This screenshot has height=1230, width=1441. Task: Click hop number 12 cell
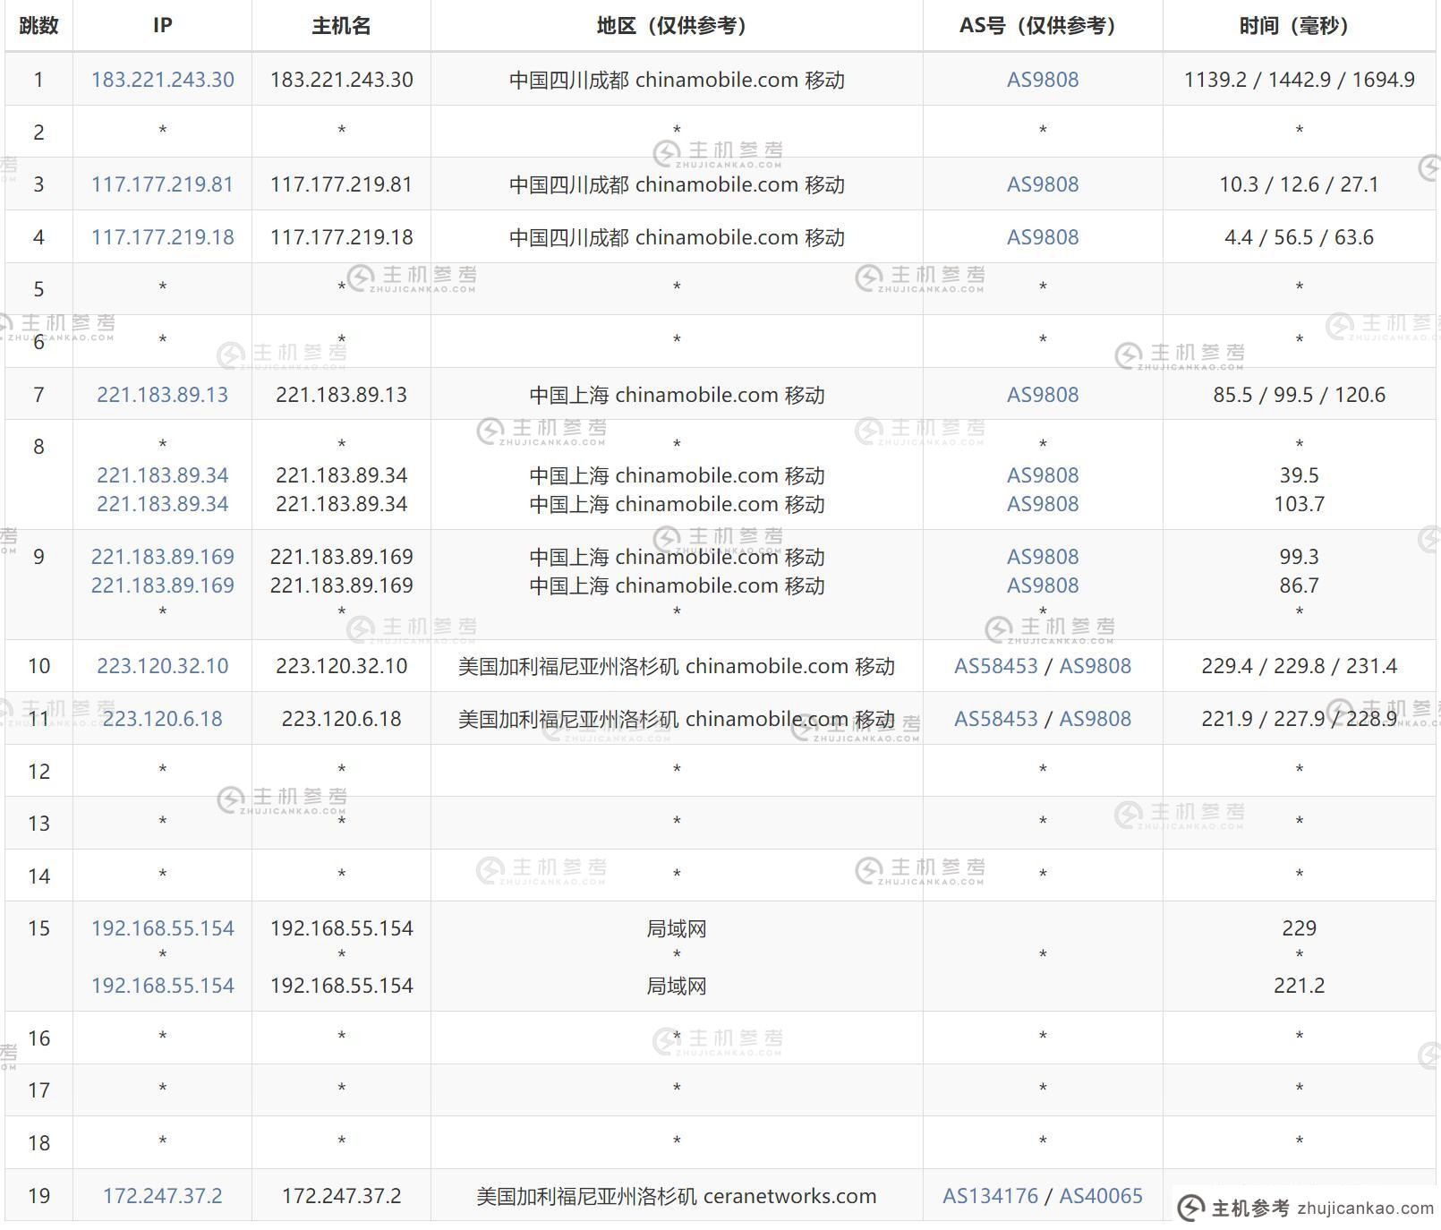coord(38,771)
